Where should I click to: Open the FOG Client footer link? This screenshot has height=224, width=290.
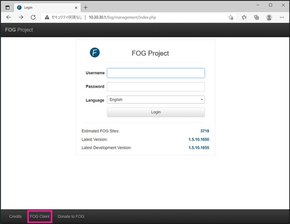pyautogui.click(x=39, y=216)
